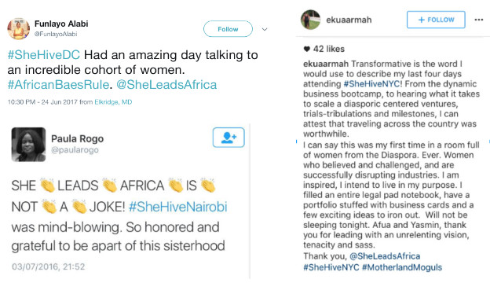Open the #SheHiveDC hashtag
The width and height of the screenshot is (501, 283).
(44, 55)
